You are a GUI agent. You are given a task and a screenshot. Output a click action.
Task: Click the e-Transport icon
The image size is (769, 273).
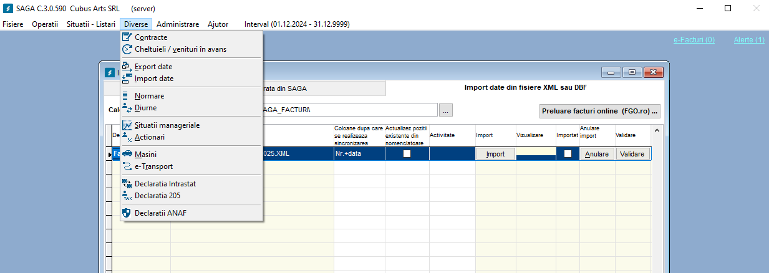pyautogui.click(x=127, y=166)
